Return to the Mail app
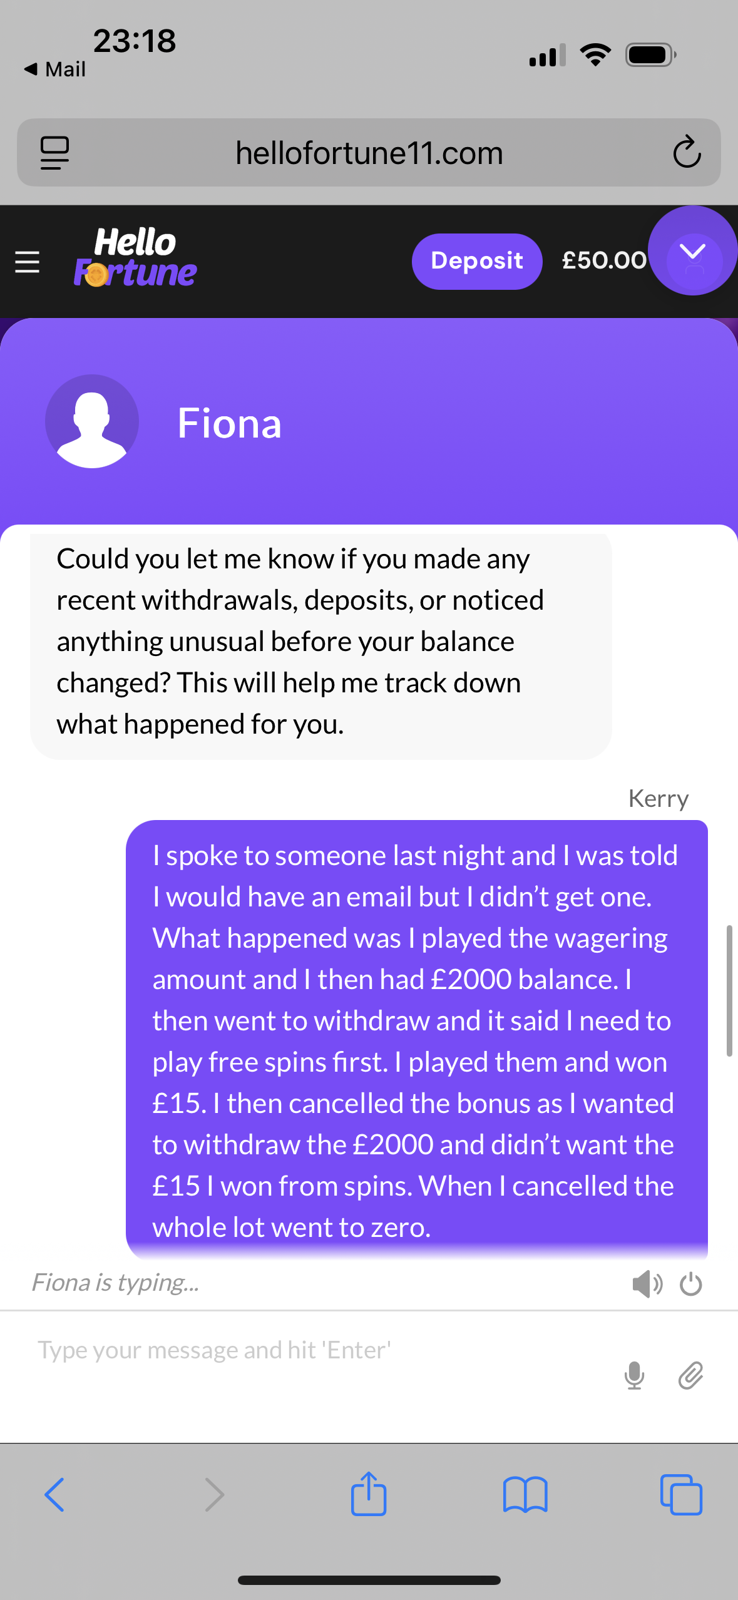Screen dimensions: 738x1600 tap(55, 69)
